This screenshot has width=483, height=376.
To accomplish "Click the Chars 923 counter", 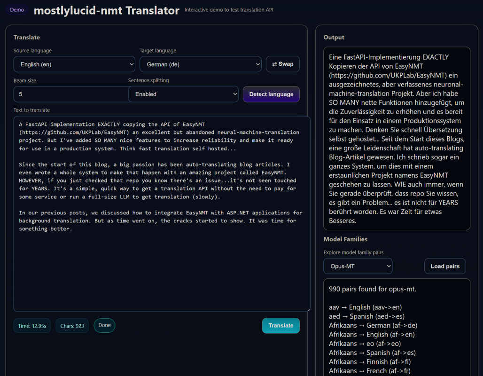I will coord(72,326).
